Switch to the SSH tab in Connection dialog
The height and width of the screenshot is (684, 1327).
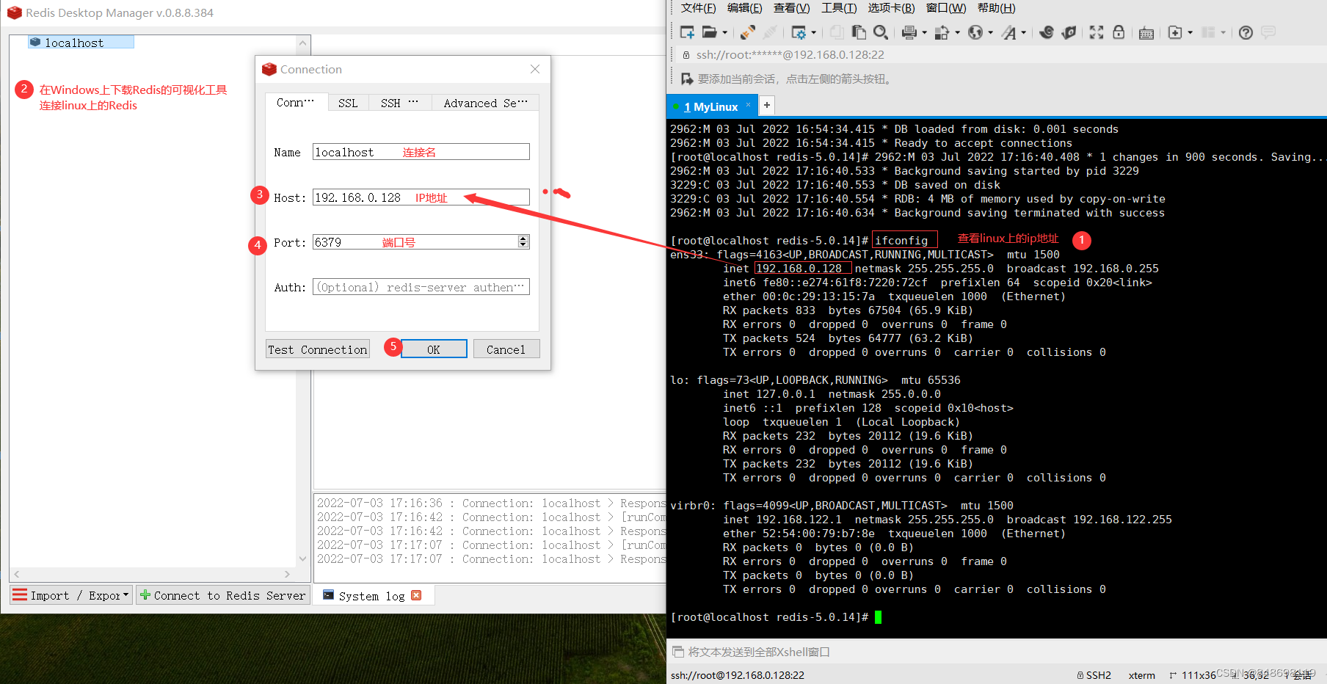coord(399,103)
